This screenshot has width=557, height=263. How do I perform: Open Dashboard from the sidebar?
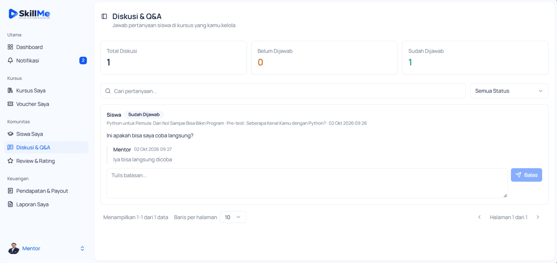click(x=46, y=47)
